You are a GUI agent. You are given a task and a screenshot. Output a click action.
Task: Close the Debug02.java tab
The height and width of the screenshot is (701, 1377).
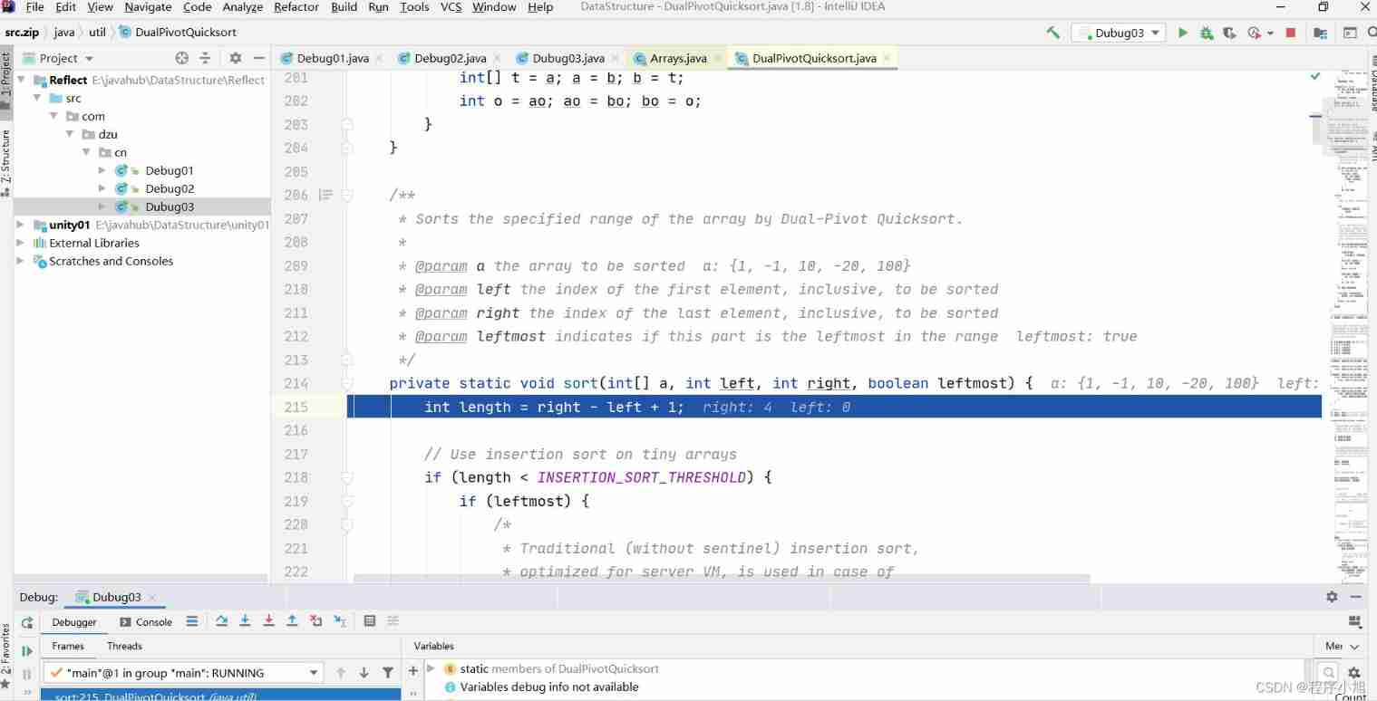[497, 58]
